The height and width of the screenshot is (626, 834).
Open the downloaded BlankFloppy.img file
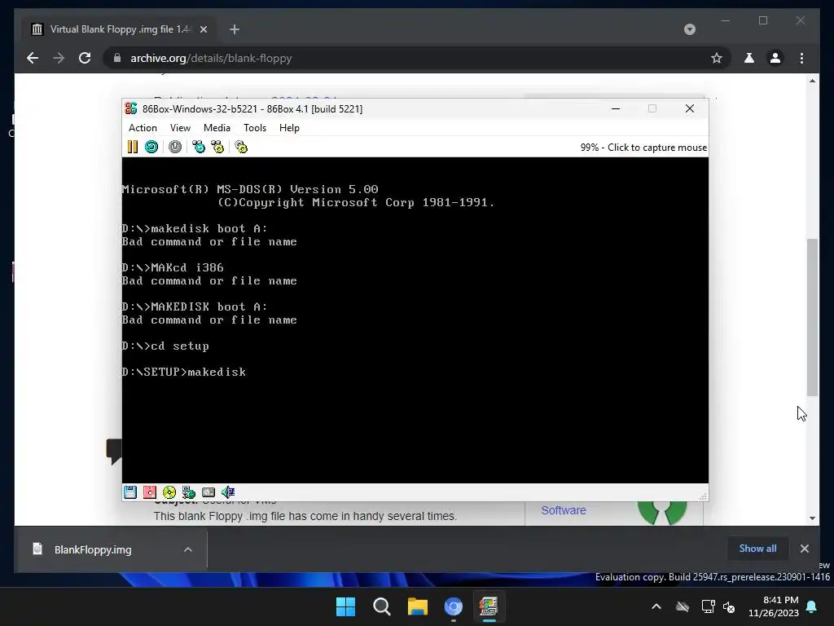pos(93,549)
